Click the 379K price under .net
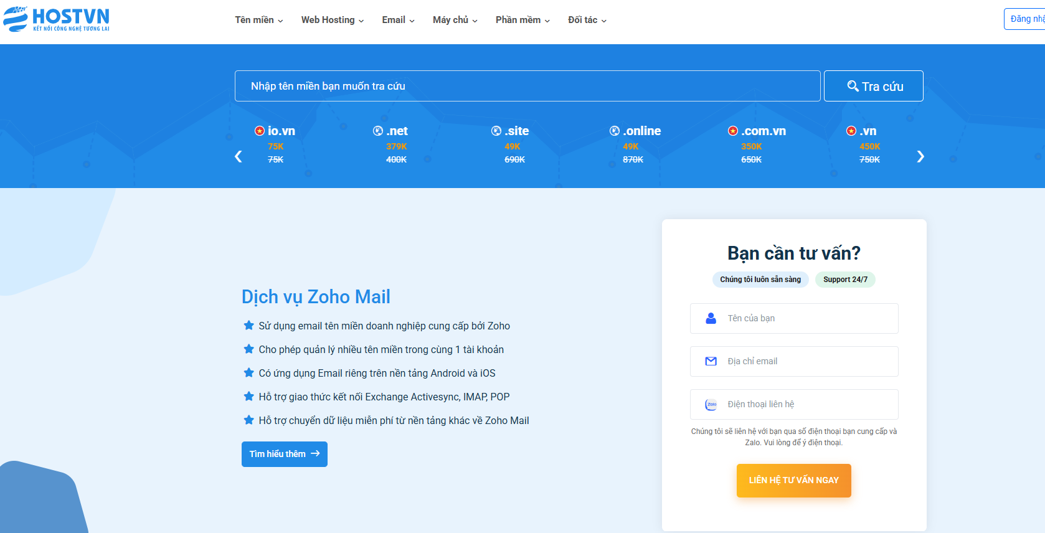1045x533 pixels. tap(397, 146)
